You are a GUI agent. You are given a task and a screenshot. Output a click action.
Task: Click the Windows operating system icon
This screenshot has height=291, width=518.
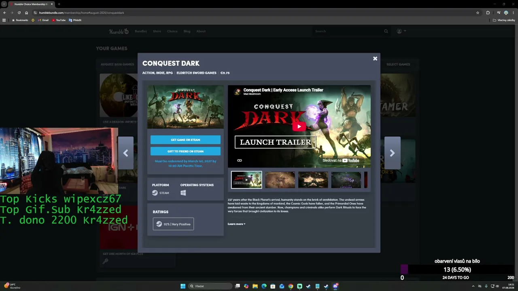point(183,193)
